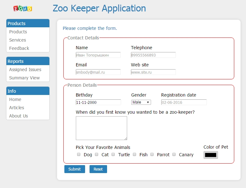
Task: Open the About Us link
Action: point(18,116)
